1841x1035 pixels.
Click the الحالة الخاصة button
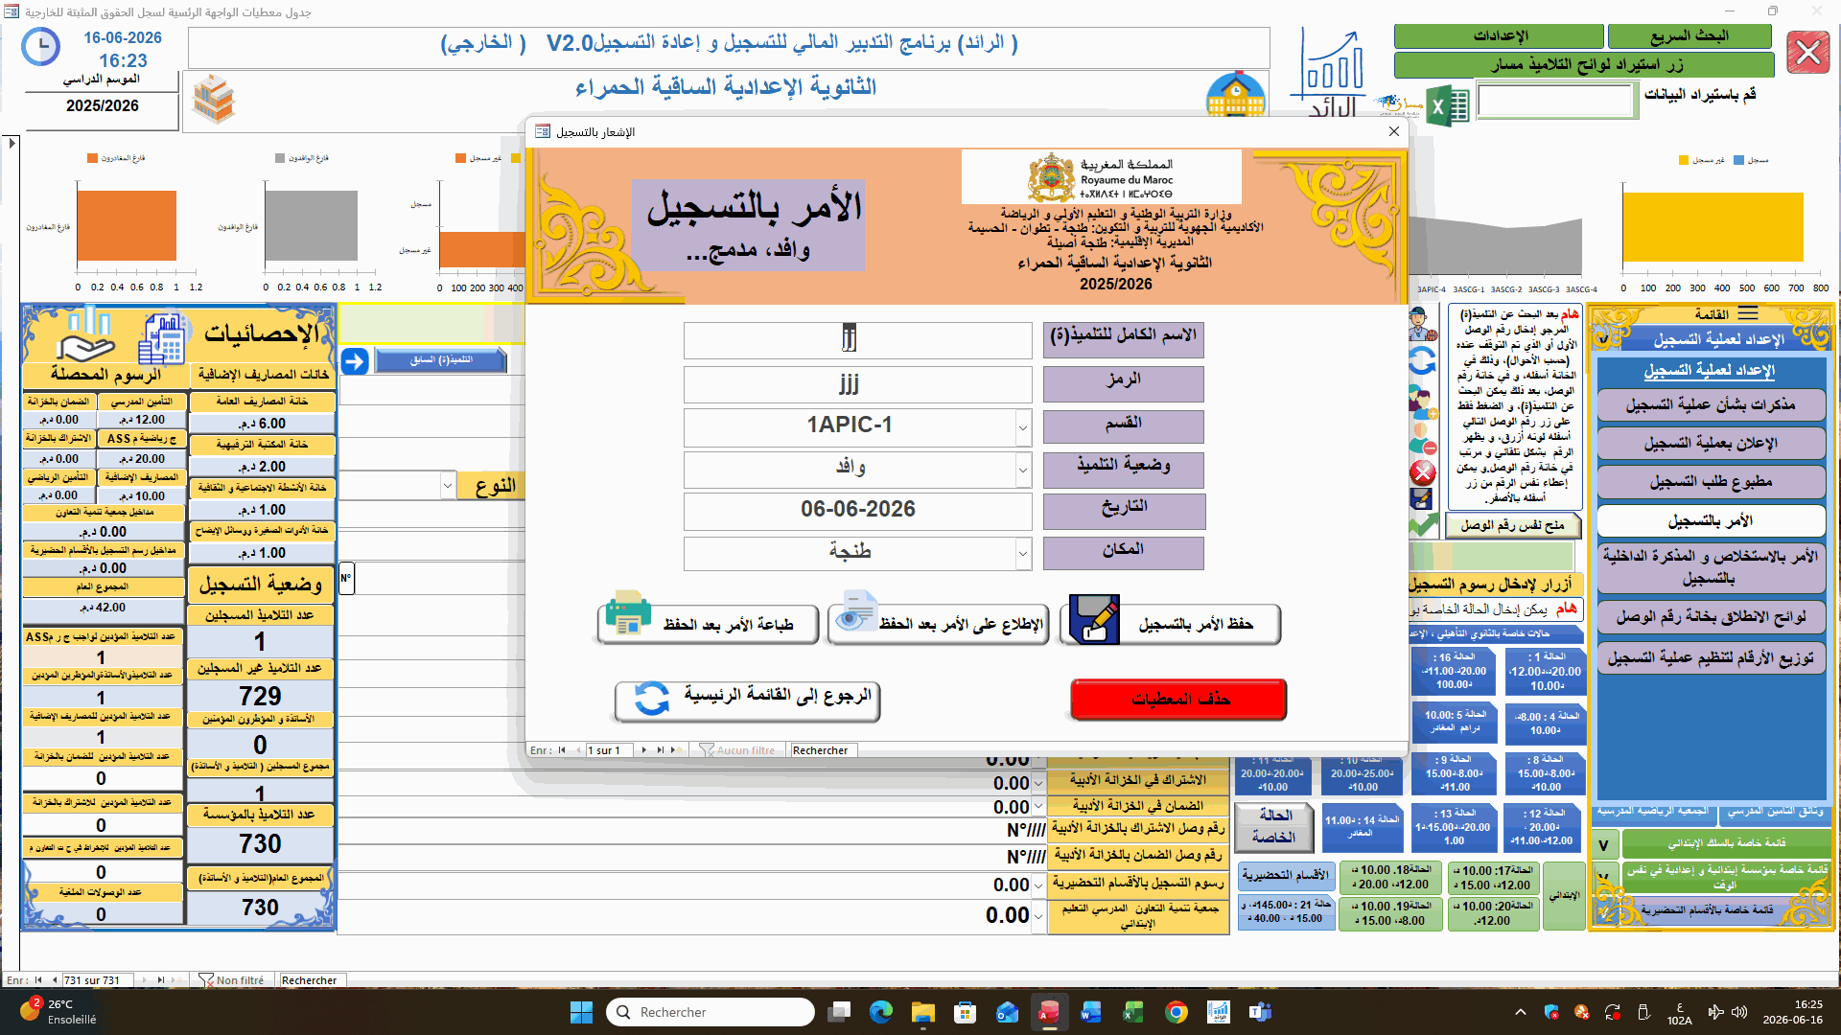1274,826
